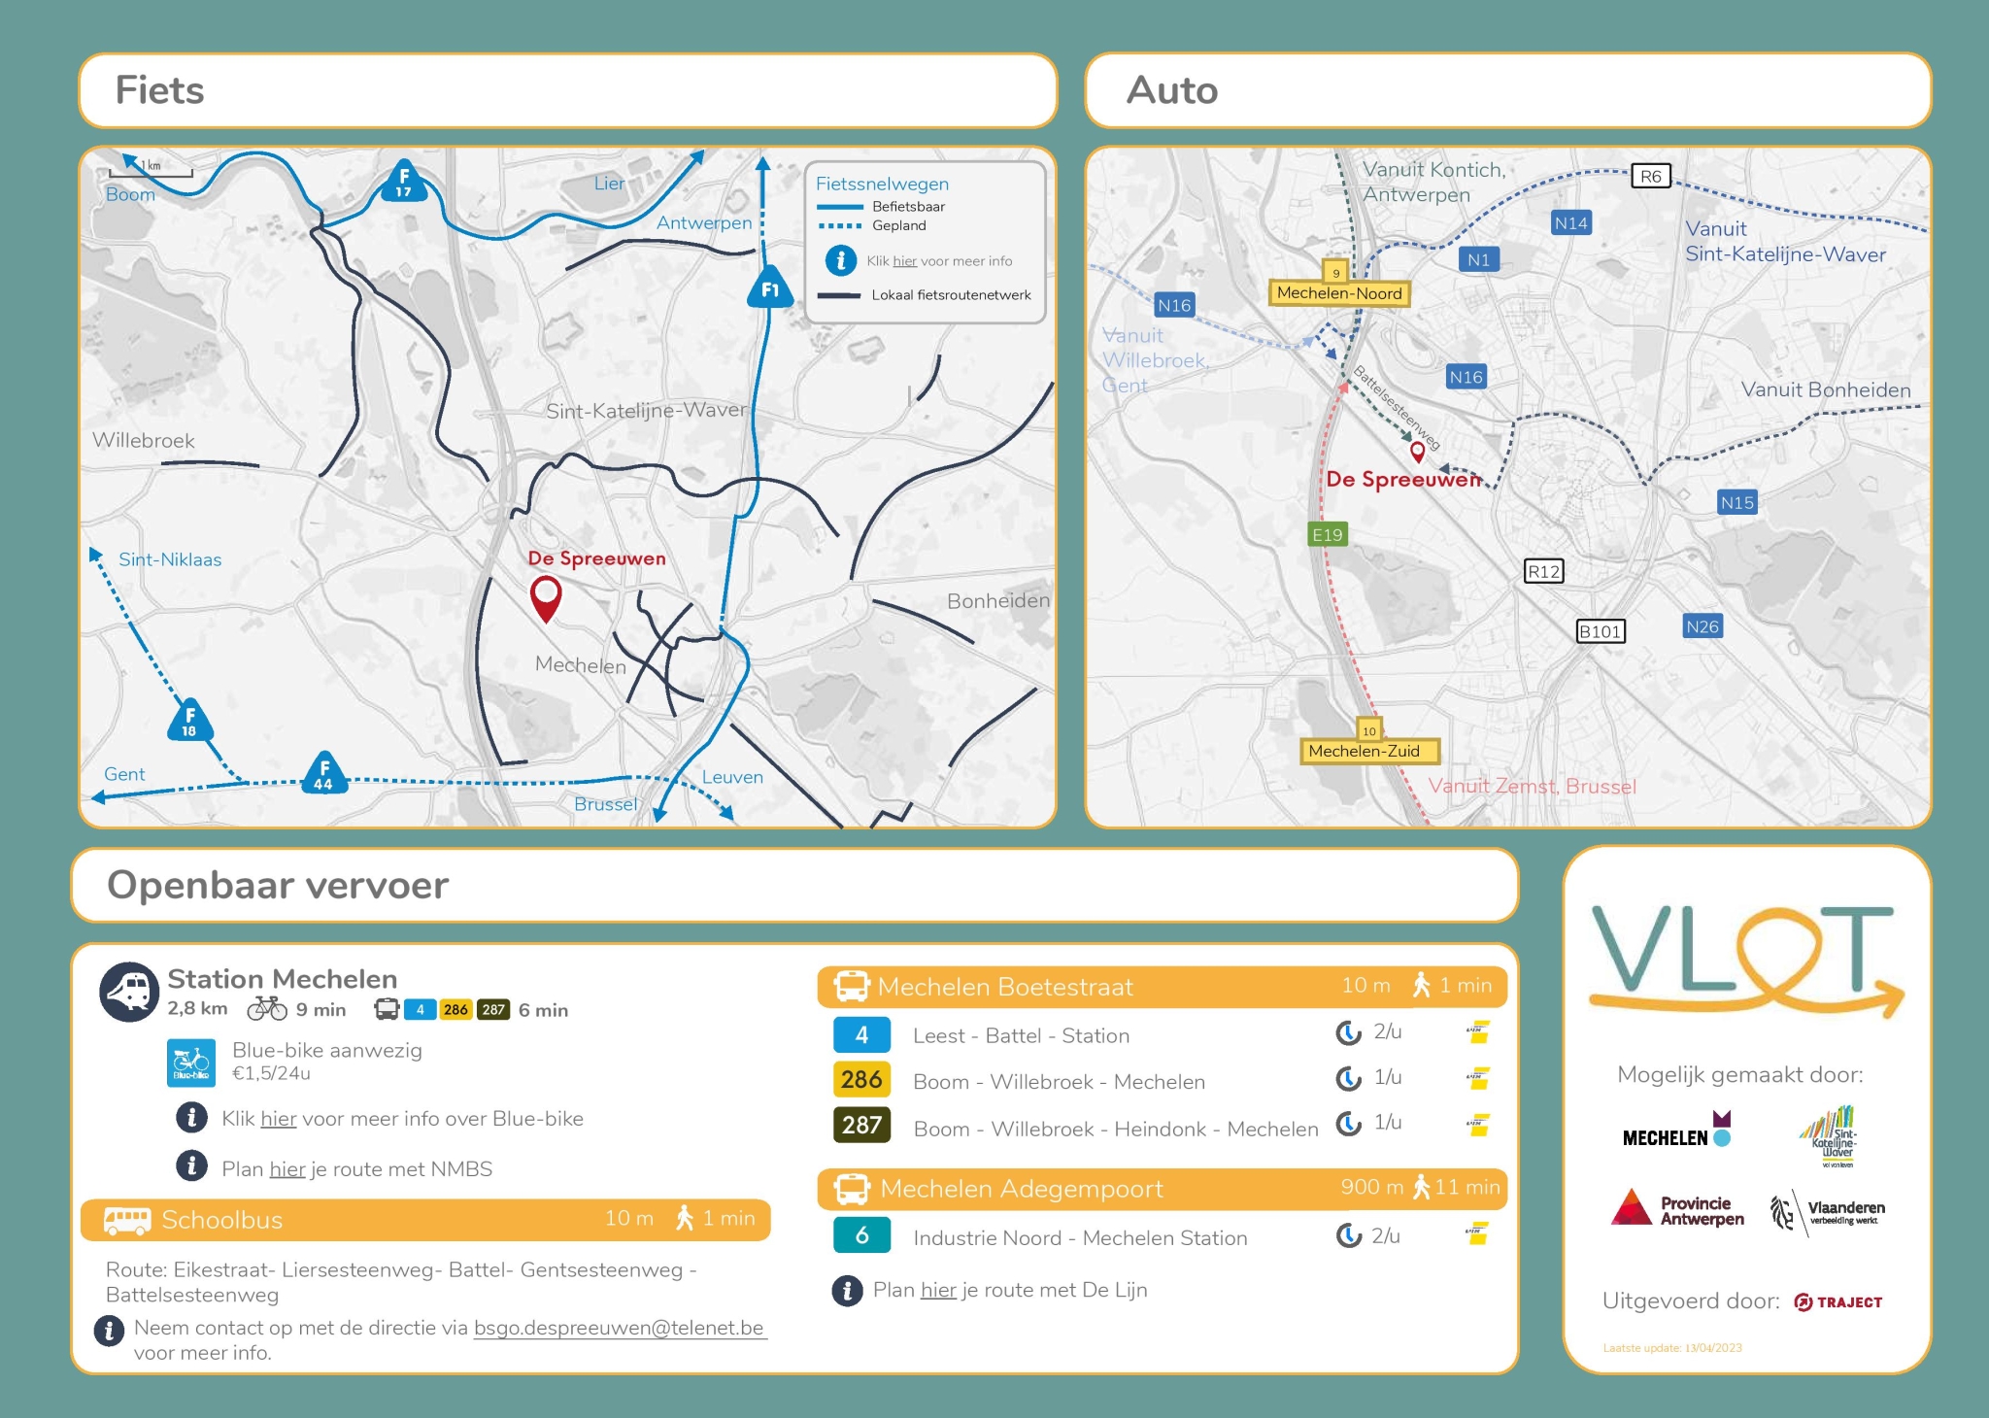Open the 'hier' link for Blue-bike info
Viewport: 1989px width, 1418px height.
(278, 1119)
